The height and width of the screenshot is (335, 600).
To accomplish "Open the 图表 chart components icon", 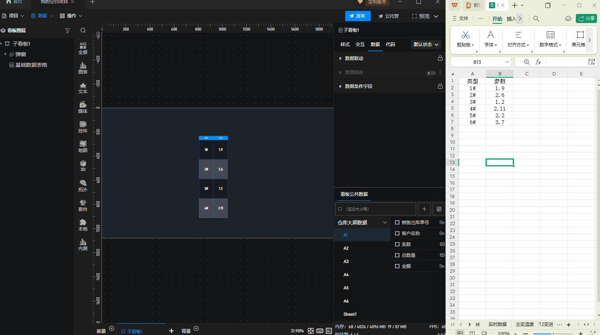I will (x=83, y=68).
